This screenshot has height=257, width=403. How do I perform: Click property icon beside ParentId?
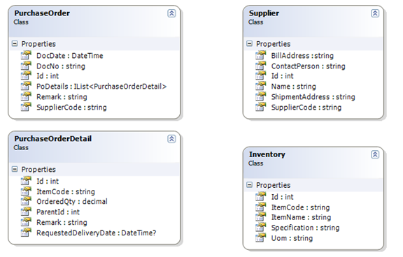(x=26, y=212)
